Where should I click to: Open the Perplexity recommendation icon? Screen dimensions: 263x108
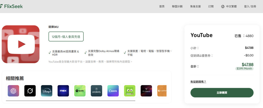(x=97, y=91)
